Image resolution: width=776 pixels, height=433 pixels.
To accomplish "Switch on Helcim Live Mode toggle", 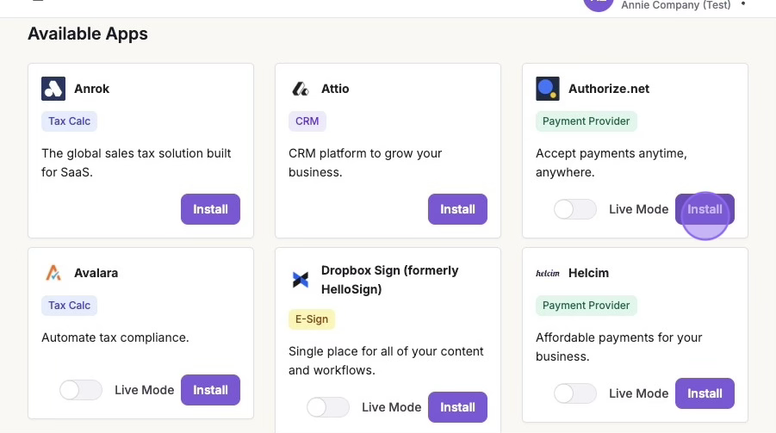I will (x=575, y=393).
